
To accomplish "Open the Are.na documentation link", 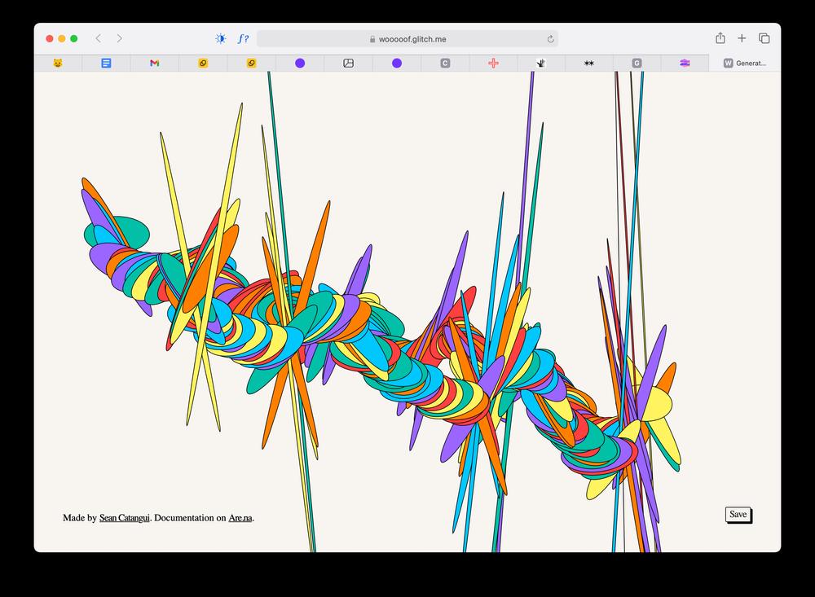I will pyautogui.click(x=240, y=518).
